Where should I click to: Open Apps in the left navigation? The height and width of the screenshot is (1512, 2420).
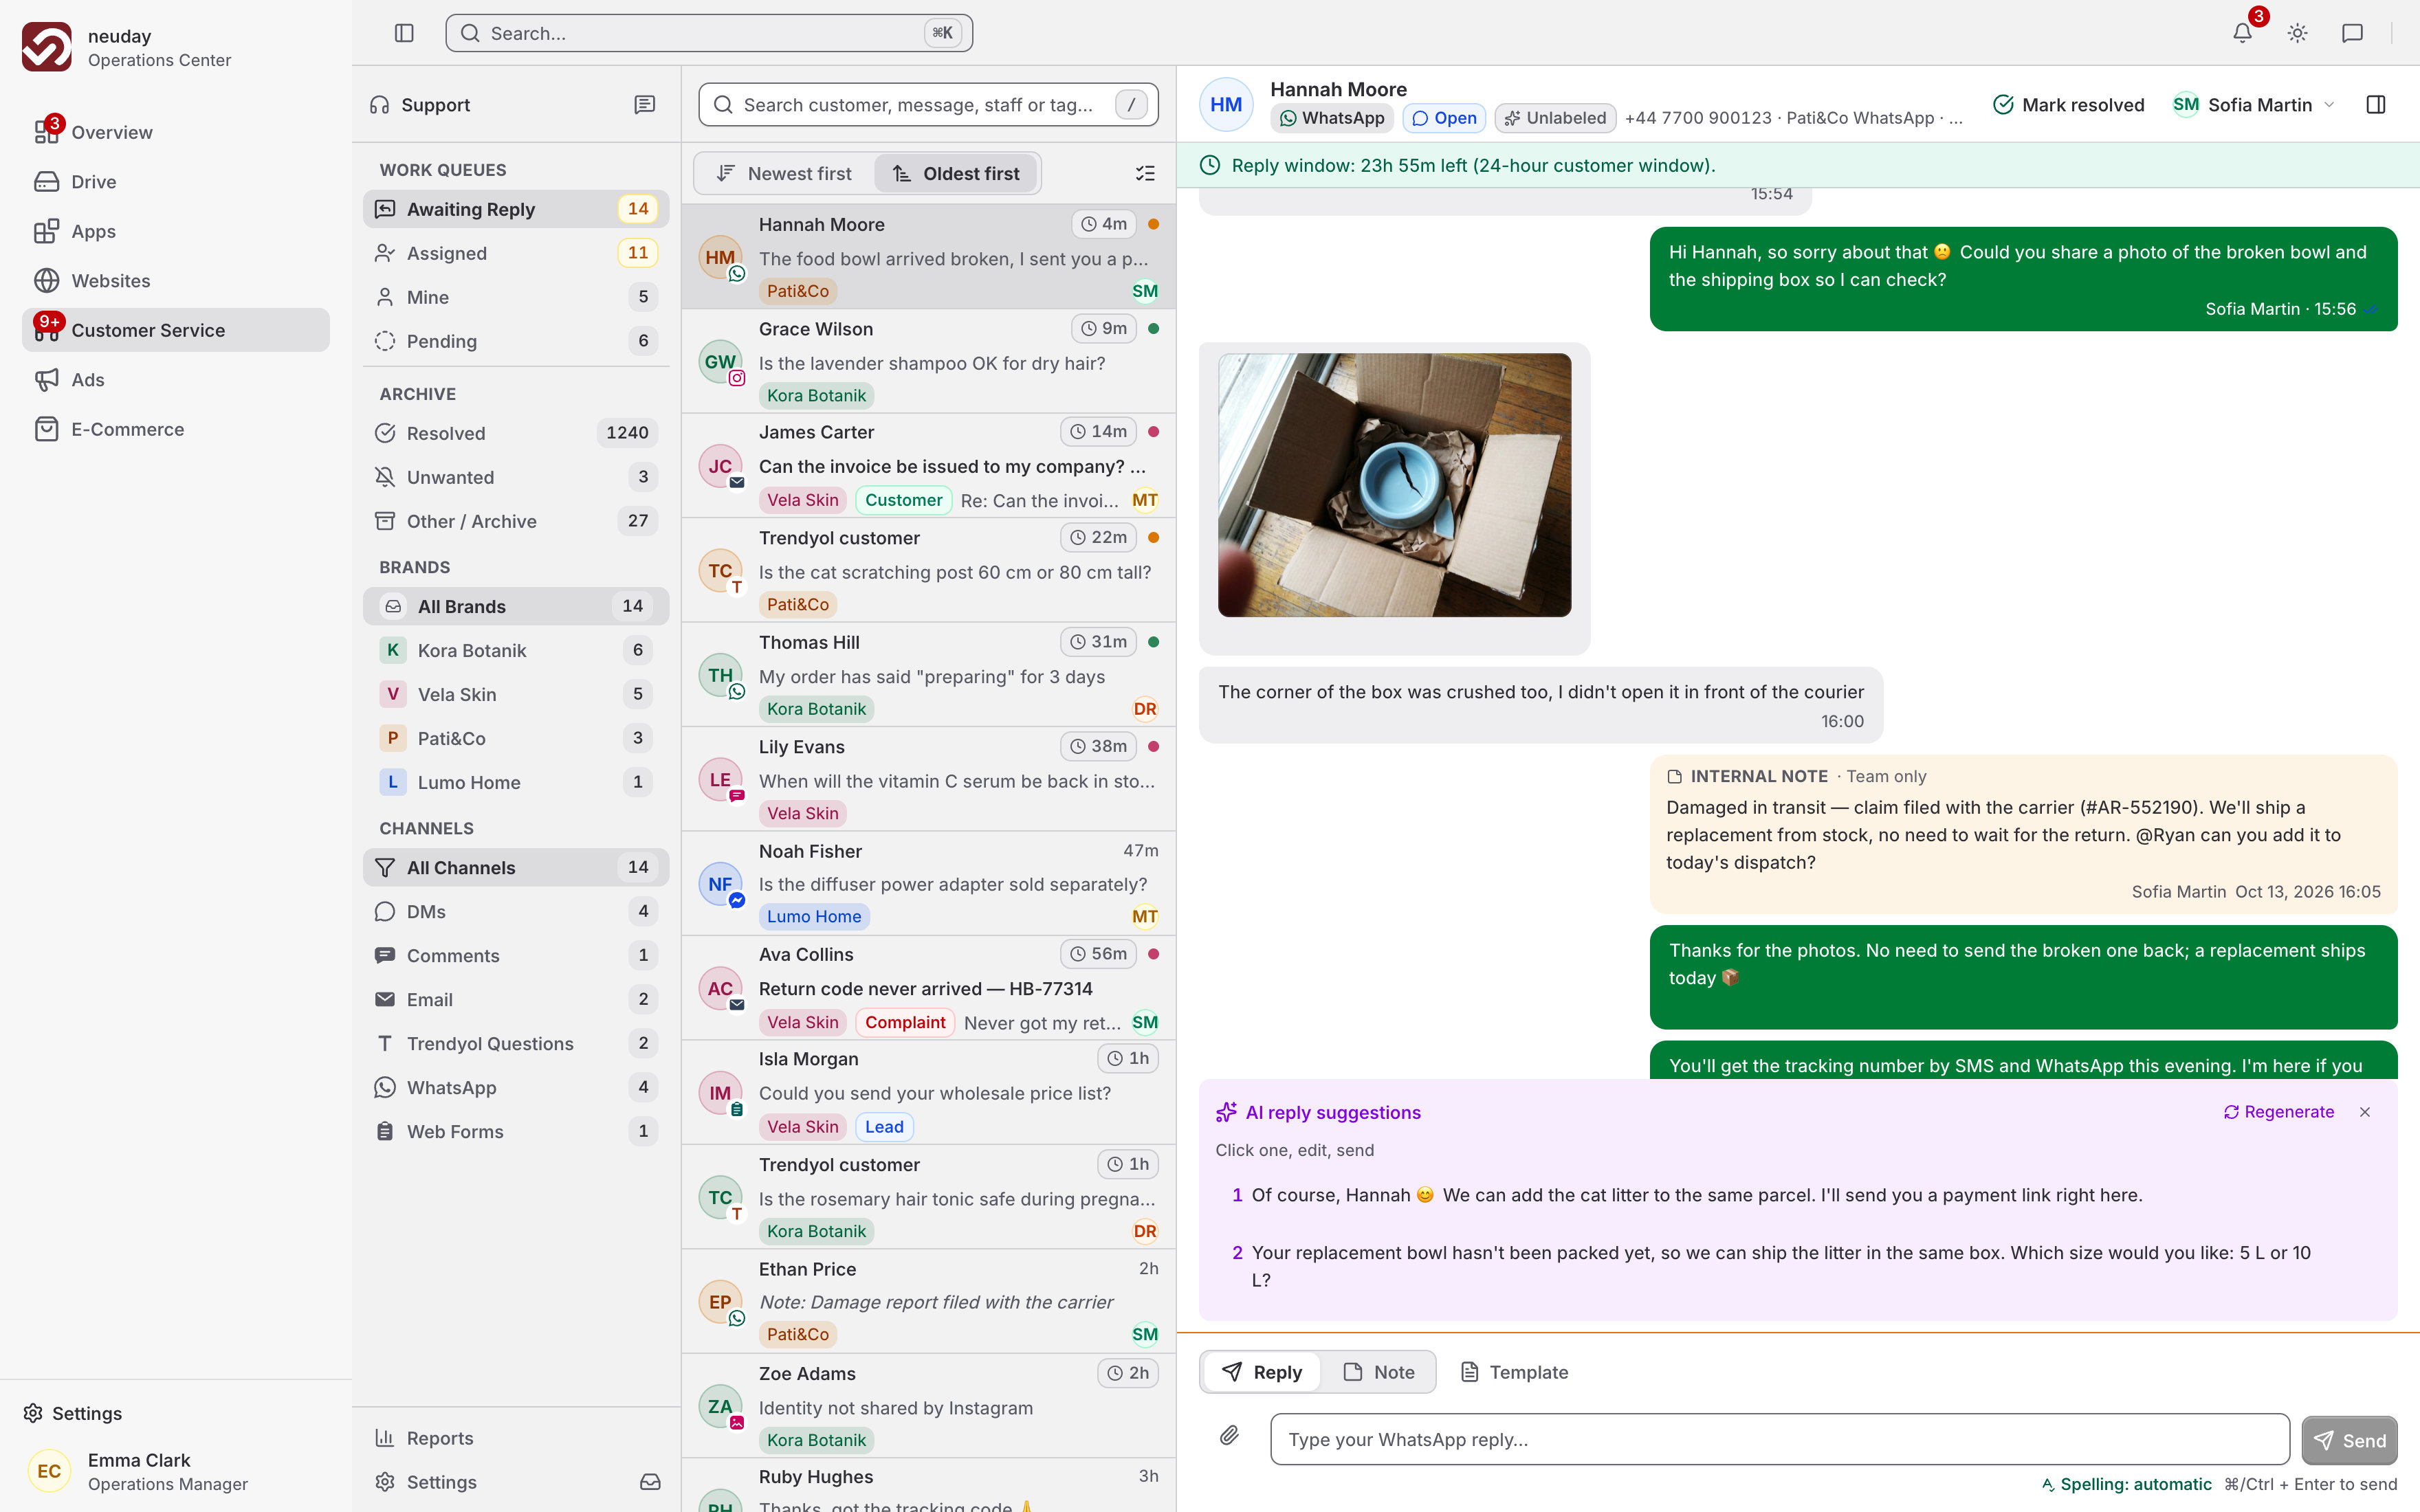pyautogui.click(x=176, y=231)
